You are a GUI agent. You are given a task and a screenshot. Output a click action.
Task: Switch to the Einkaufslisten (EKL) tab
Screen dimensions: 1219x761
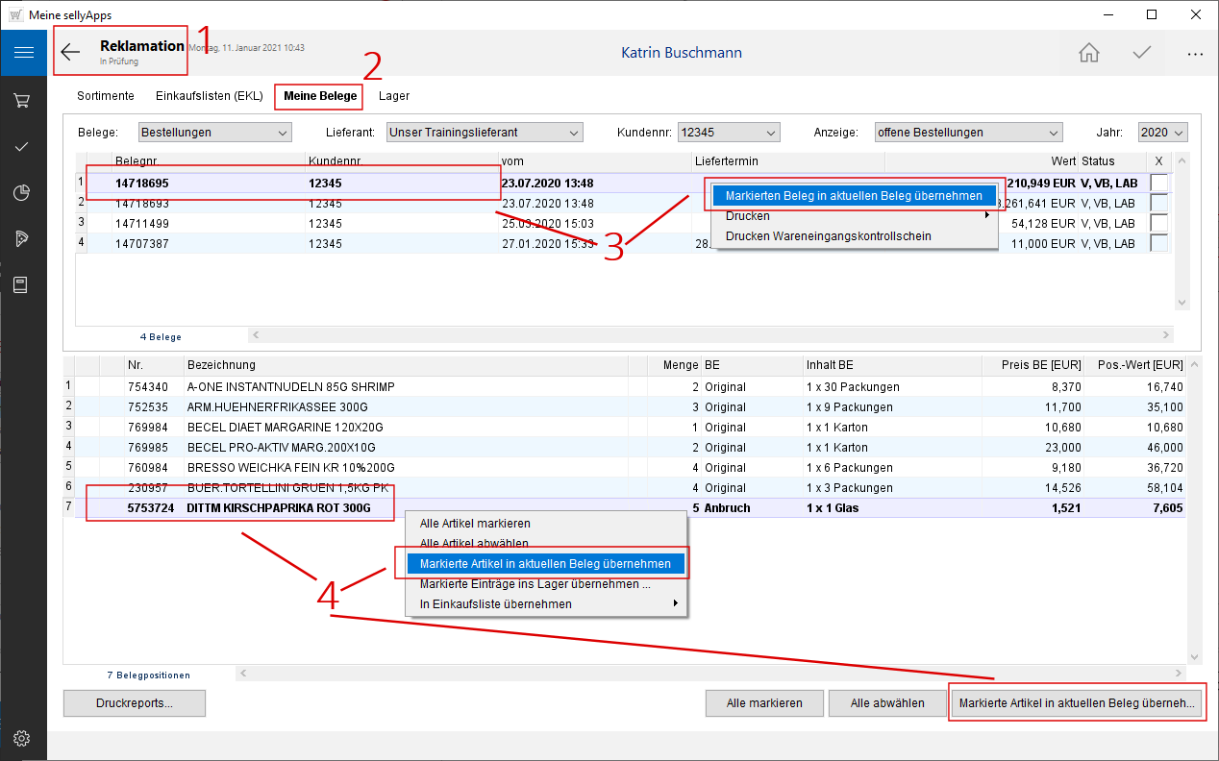[x=209, y=96]
